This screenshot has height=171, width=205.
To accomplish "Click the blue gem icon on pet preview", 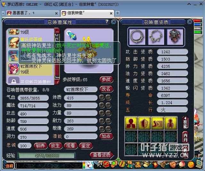I will 71,35.
